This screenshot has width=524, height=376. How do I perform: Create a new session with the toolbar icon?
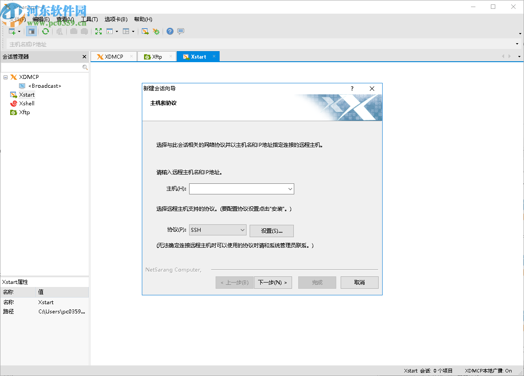pyautogui.click(x=11, y=31)
